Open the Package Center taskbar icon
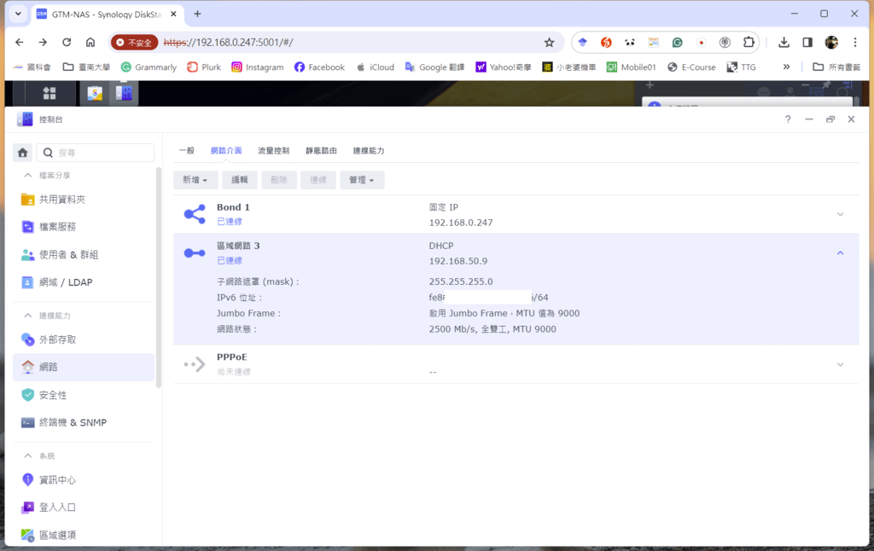The image size is (874, 551). click(x=95, y=93)
